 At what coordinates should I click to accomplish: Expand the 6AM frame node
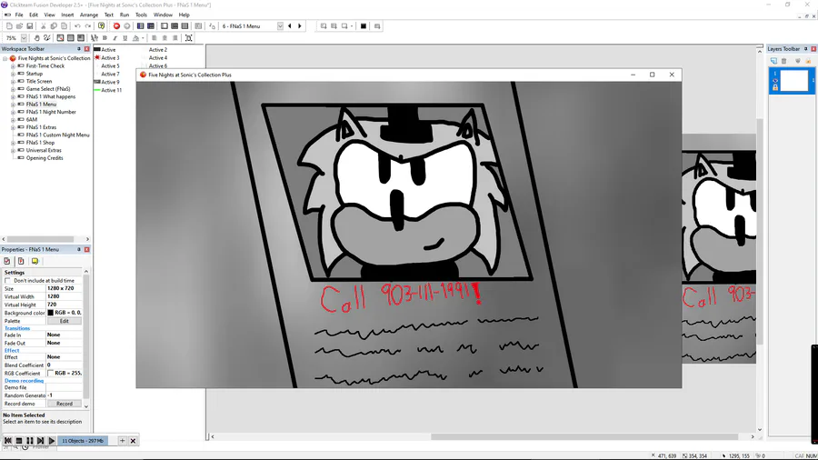pos(13,119)
